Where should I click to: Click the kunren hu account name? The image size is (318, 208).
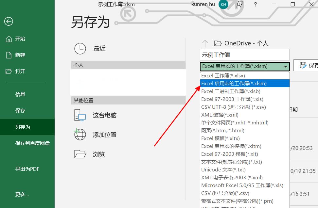click(203, 4)
